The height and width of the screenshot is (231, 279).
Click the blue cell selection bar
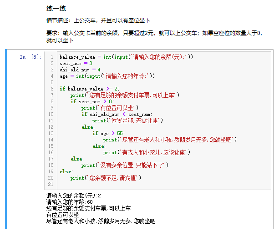6,139
